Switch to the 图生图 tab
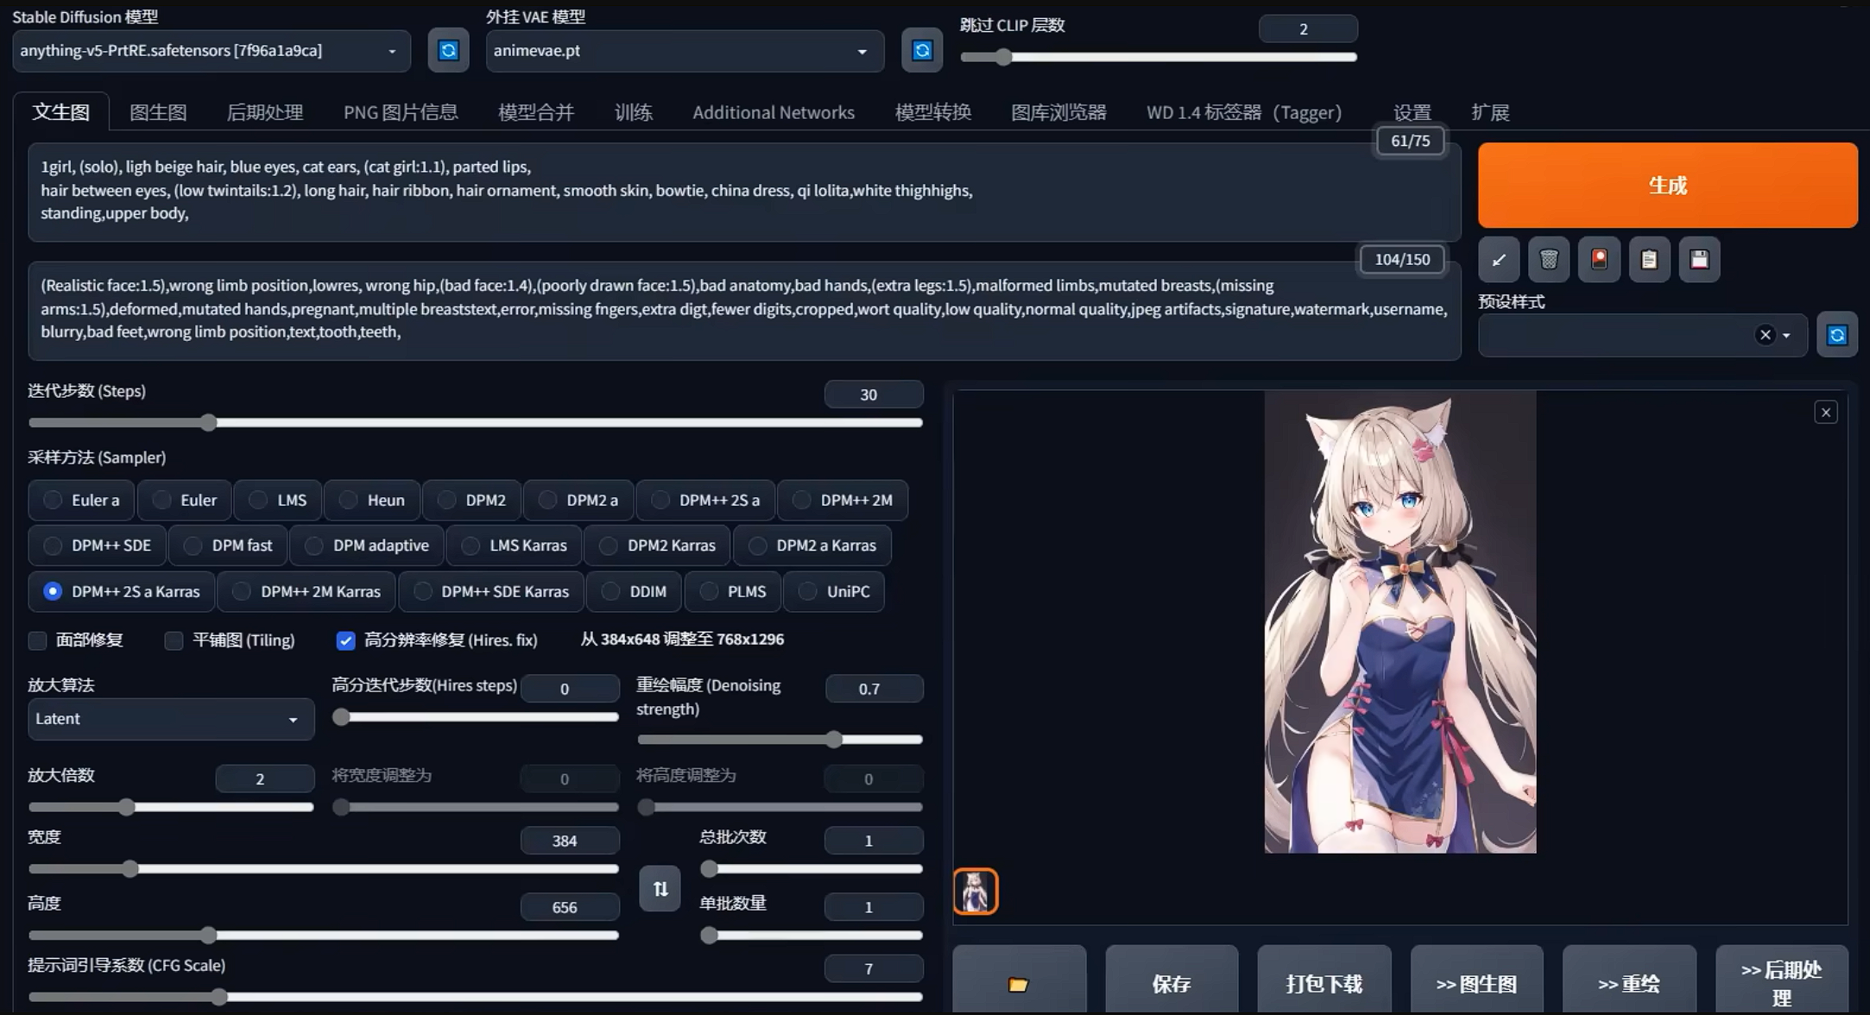1870x1015 pixels. pyautogui.click(x=158, y=112)
